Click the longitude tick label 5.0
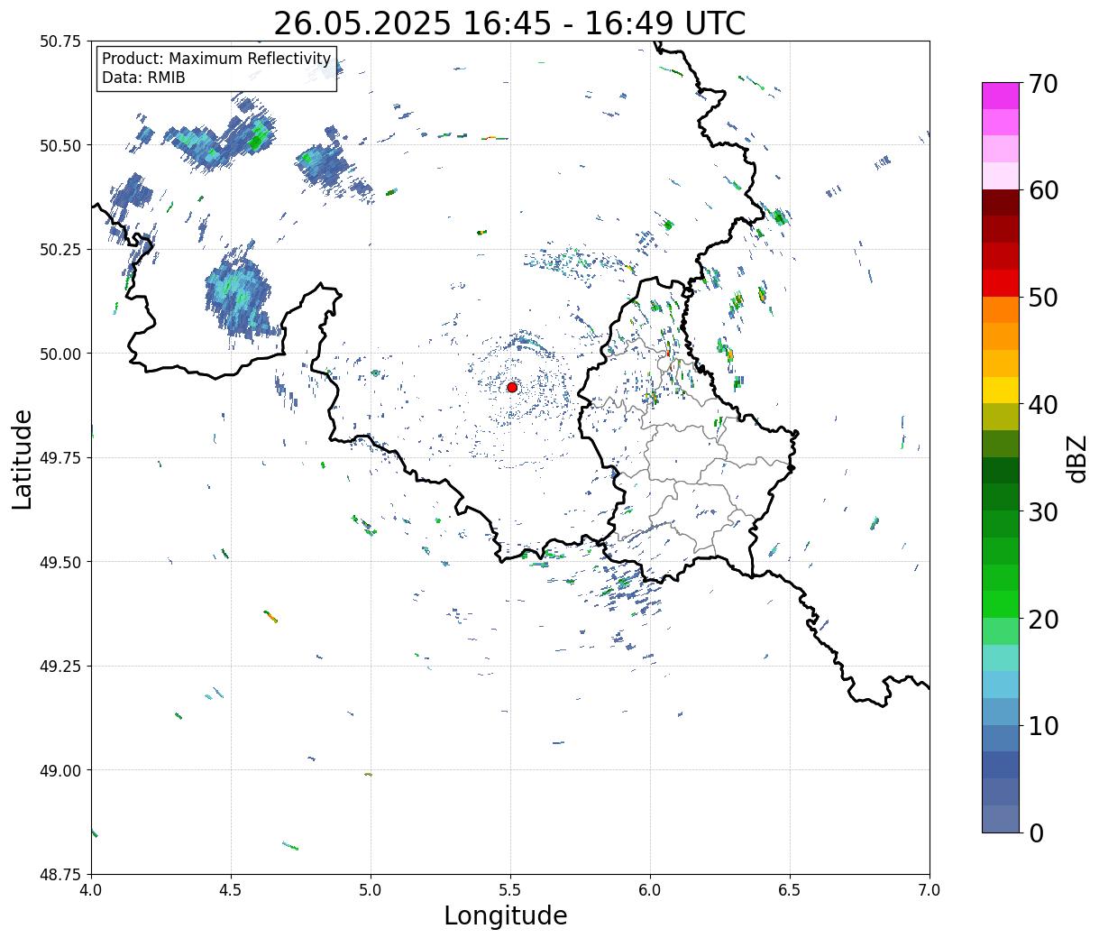 click(371, 890)
